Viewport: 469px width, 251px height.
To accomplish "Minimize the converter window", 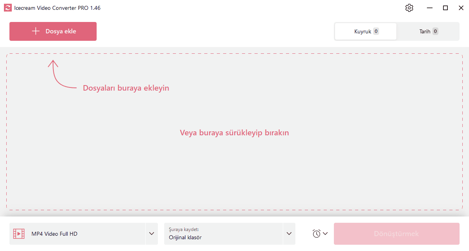I will click(430, 8).
